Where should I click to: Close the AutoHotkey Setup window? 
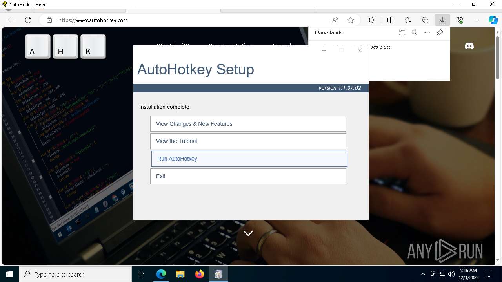360,50
